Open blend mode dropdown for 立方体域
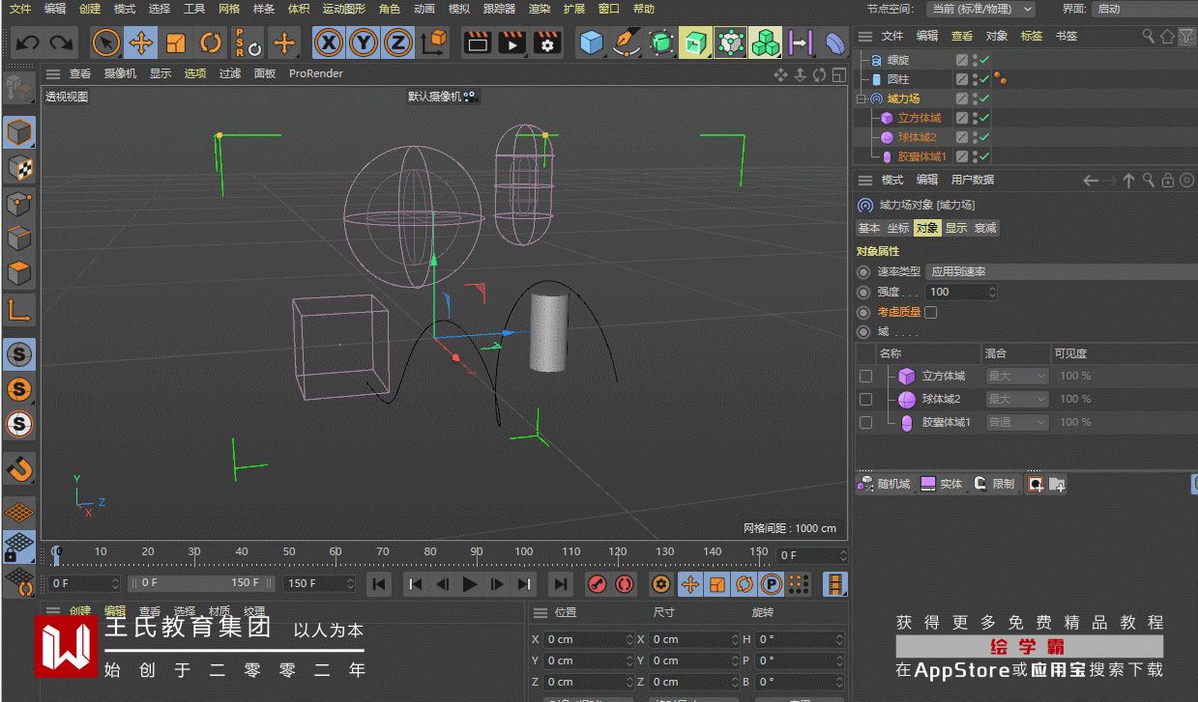Viewport: 1198px width, 702px height. point(1015,376)
